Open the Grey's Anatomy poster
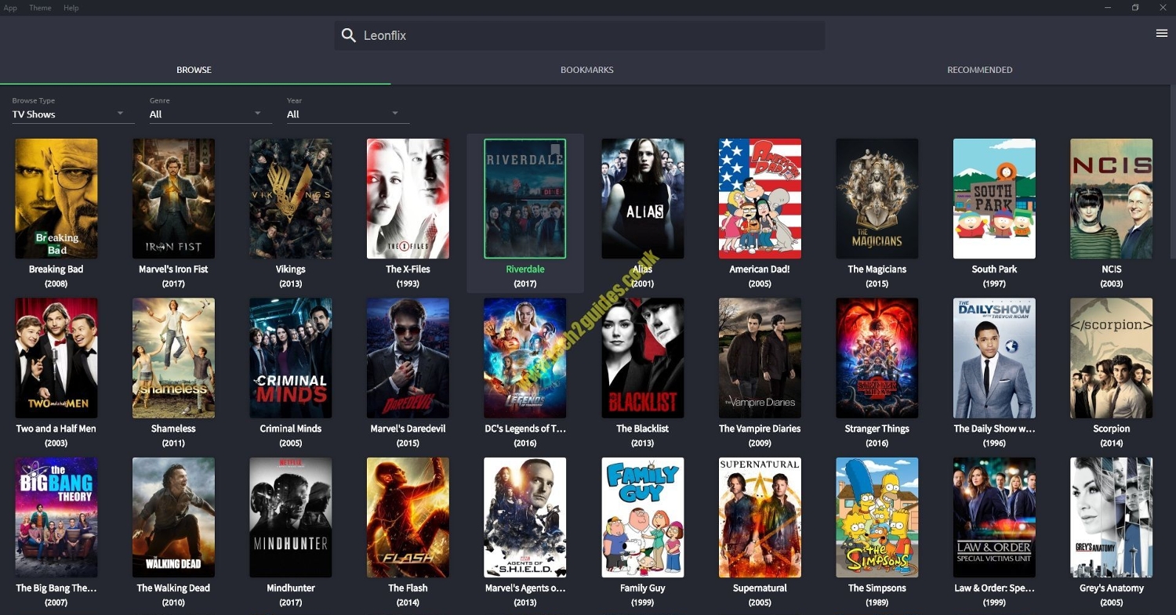The image size is (1176, 615). (x=1112, y=518)
